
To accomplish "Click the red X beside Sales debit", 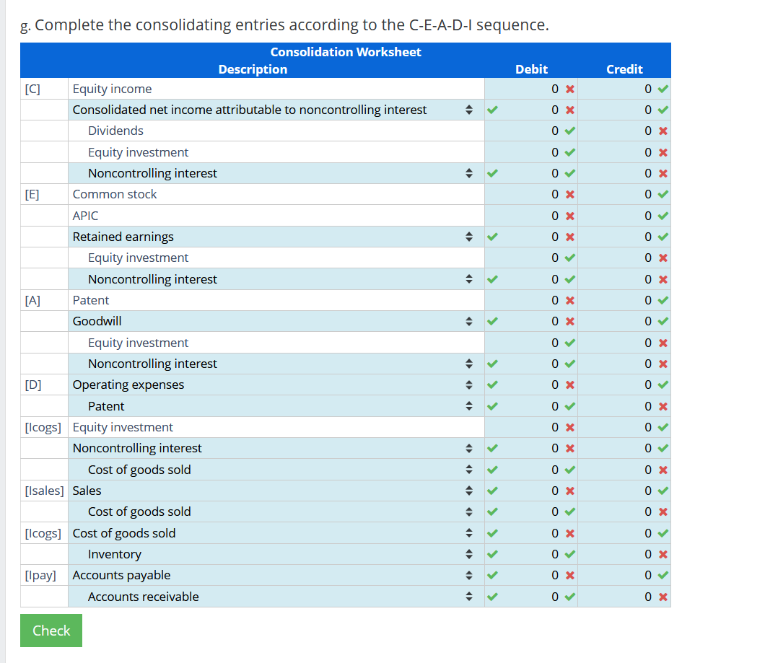I will coord(570,491).
